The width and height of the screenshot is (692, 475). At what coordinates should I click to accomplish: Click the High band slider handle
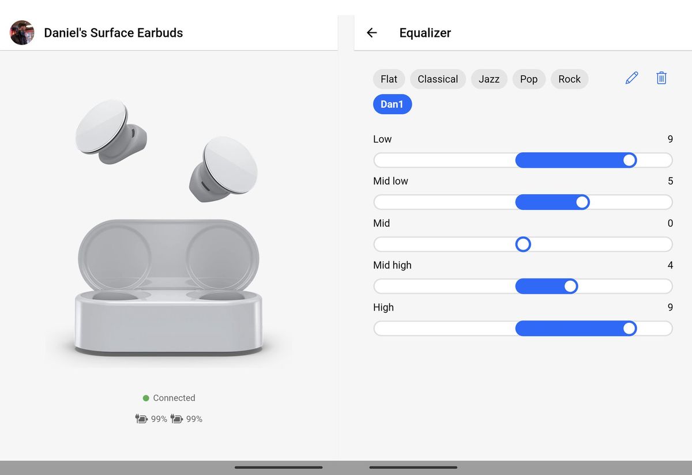tap(629, 329)
